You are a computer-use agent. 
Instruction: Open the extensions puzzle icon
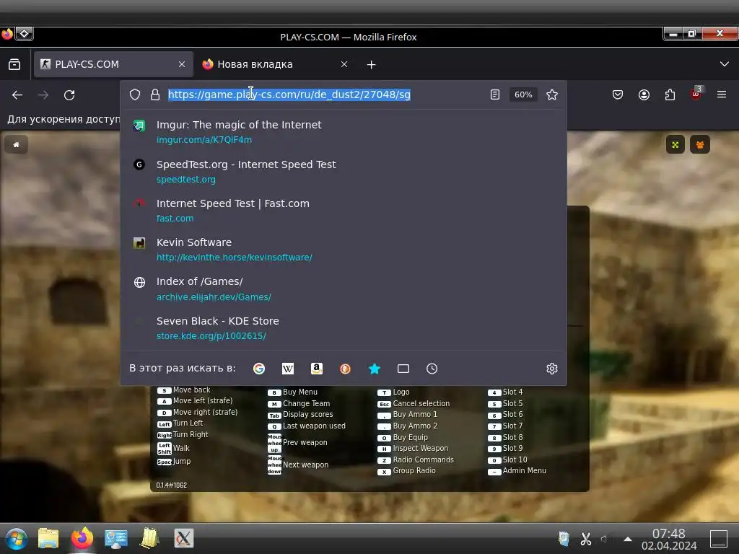tap(670, 94)
